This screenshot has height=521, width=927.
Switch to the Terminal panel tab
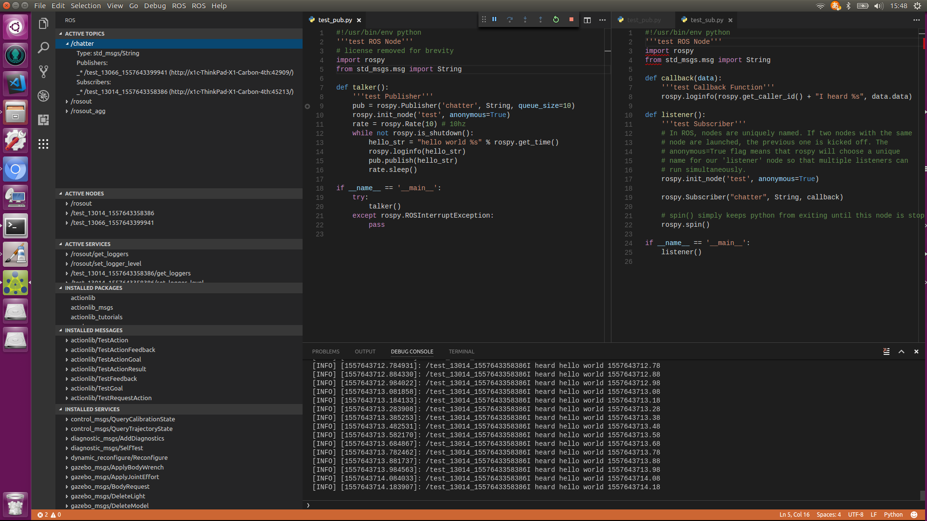click(x=461, y=352)
